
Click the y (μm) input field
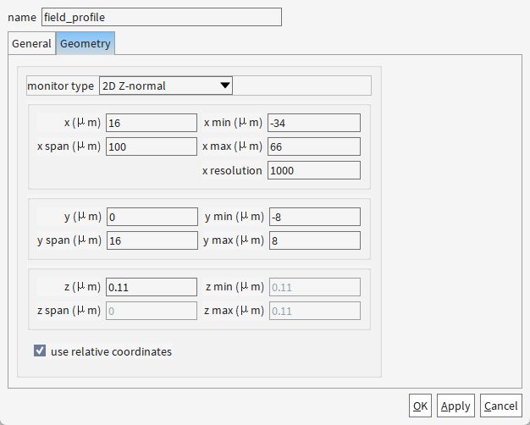coord(152,217)
